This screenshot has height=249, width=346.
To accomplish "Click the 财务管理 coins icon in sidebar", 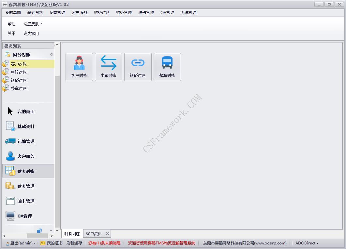I will (x=9, y=186).
